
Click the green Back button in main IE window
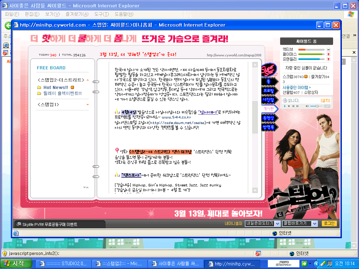coord(8,25)
